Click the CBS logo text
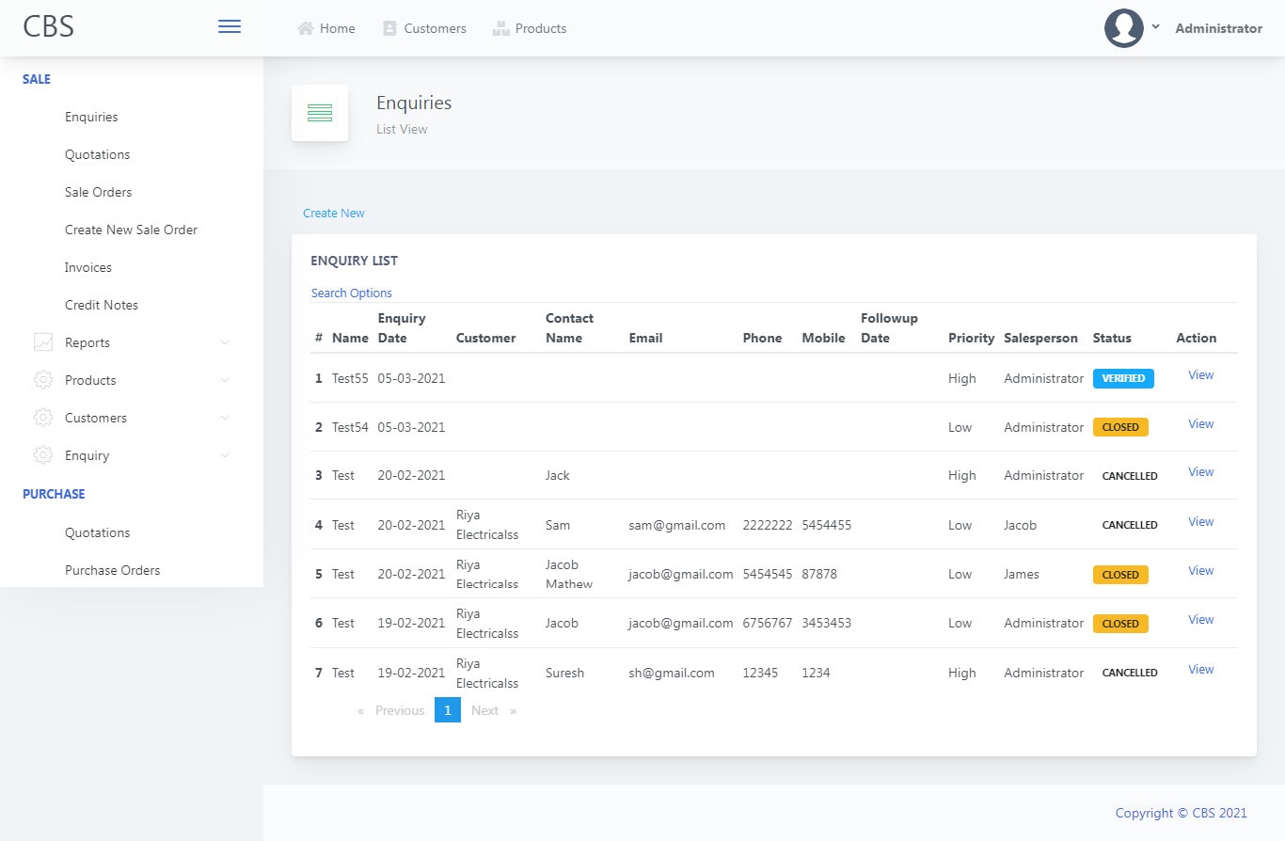This screenshot has width=1285, height=841. click(49, 26)
